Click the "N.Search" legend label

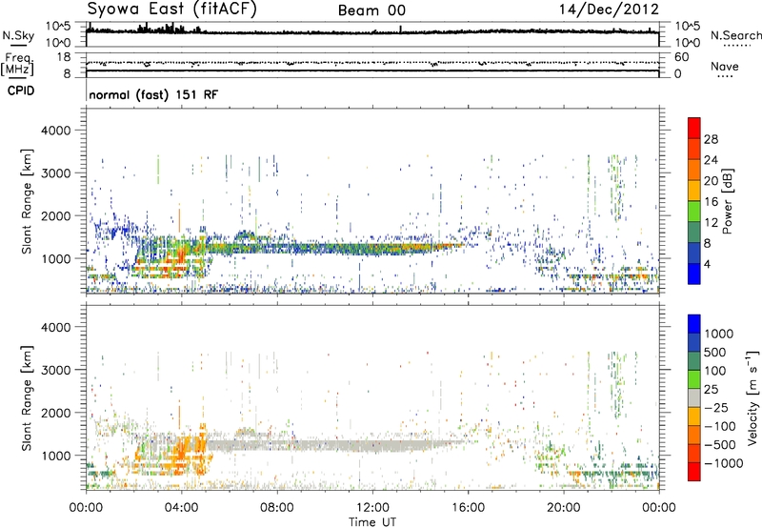736,35
